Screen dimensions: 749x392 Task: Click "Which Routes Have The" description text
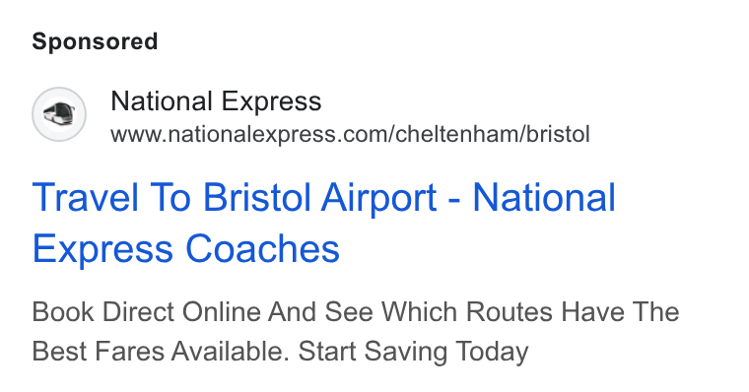[530, 312]
